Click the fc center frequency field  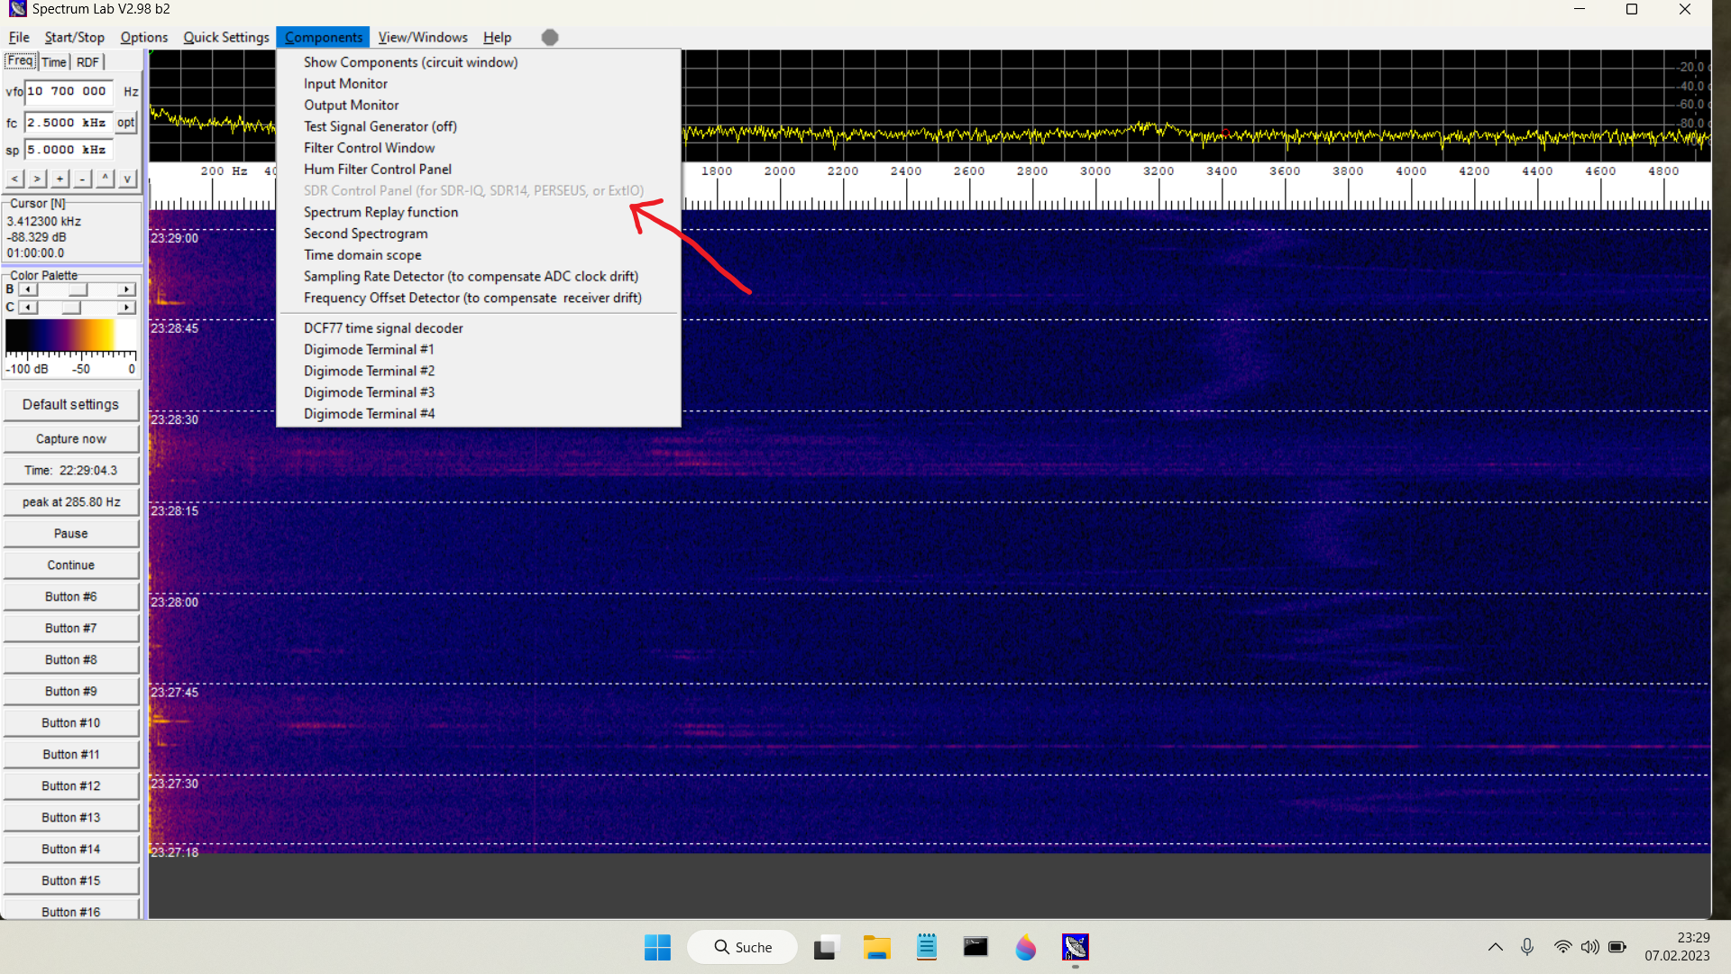coord(69,123)
